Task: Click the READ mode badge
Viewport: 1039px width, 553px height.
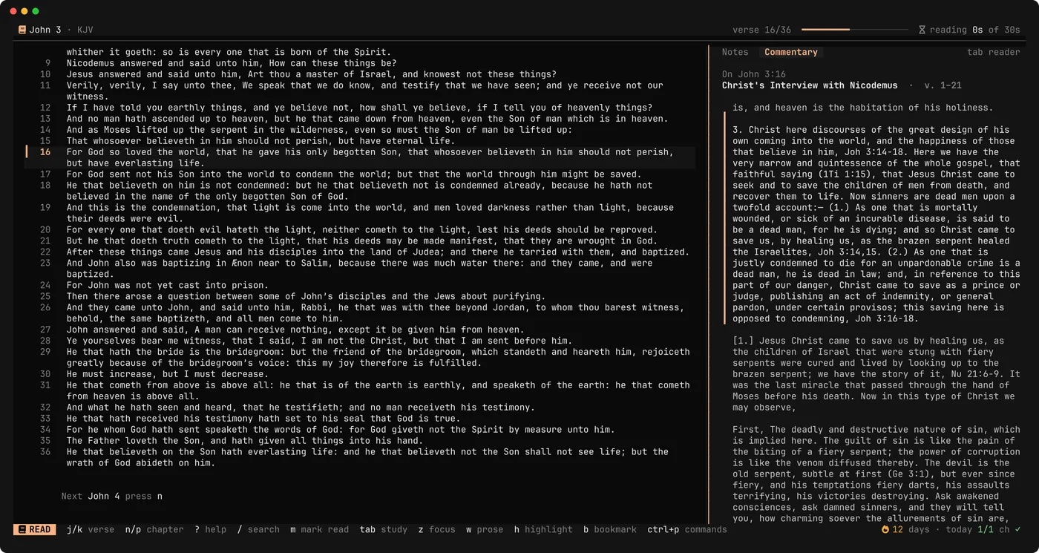Action: pos(34,529)
